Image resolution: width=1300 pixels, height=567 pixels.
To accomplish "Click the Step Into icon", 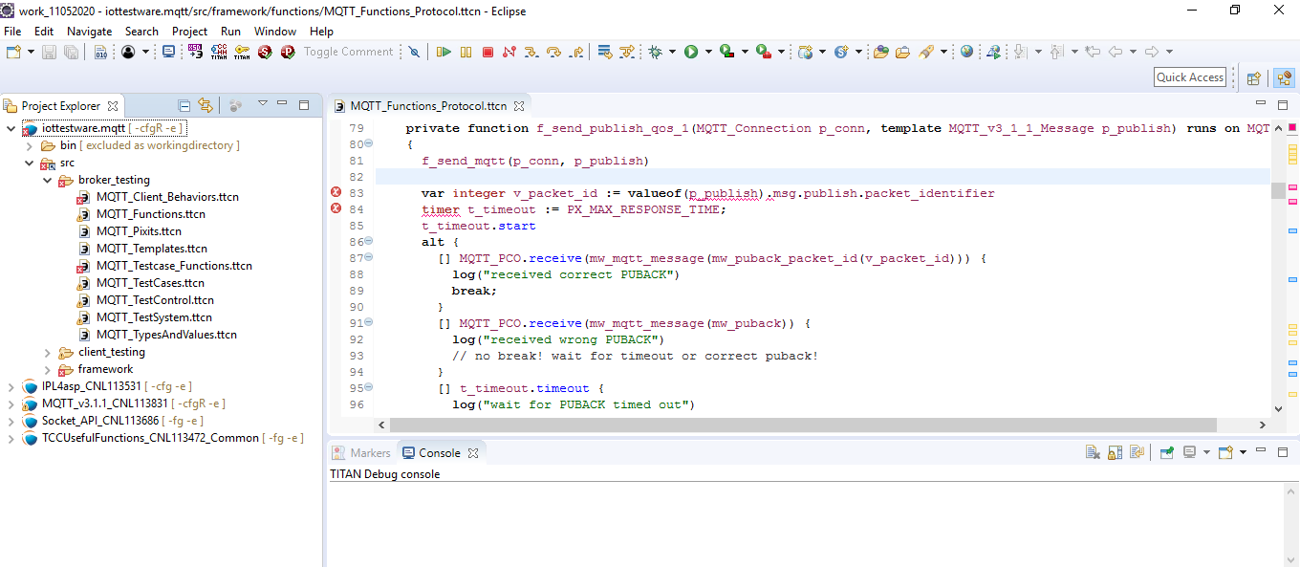I will (x=531, y=52).
